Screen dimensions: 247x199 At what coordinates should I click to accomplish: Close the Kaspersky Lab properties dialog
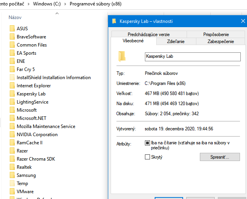243,21
